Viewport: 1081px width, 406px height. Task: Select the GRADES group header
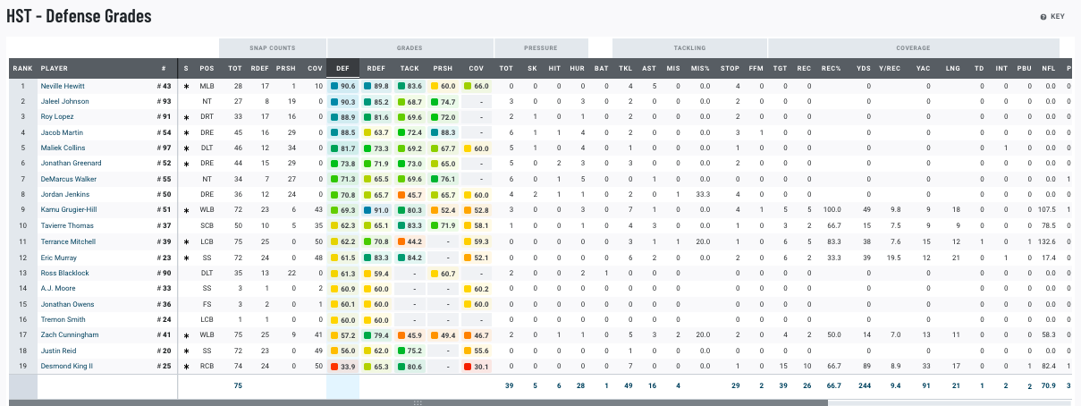point(410,48)
